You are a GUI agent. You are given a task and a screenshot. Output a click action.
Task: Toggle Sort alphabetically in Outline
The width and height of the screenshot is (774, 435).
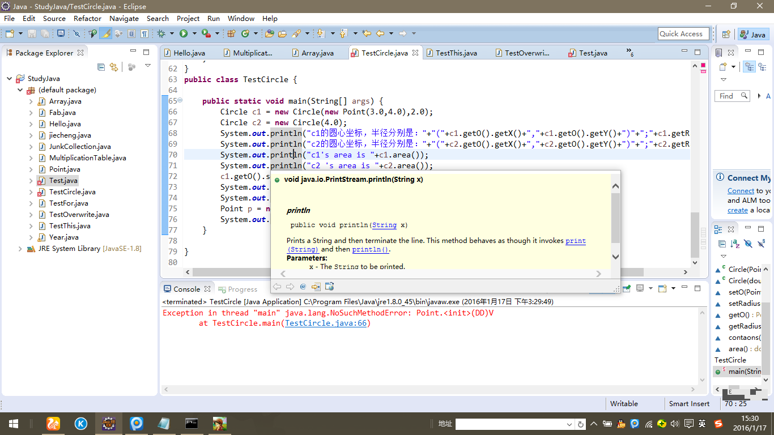735,244
